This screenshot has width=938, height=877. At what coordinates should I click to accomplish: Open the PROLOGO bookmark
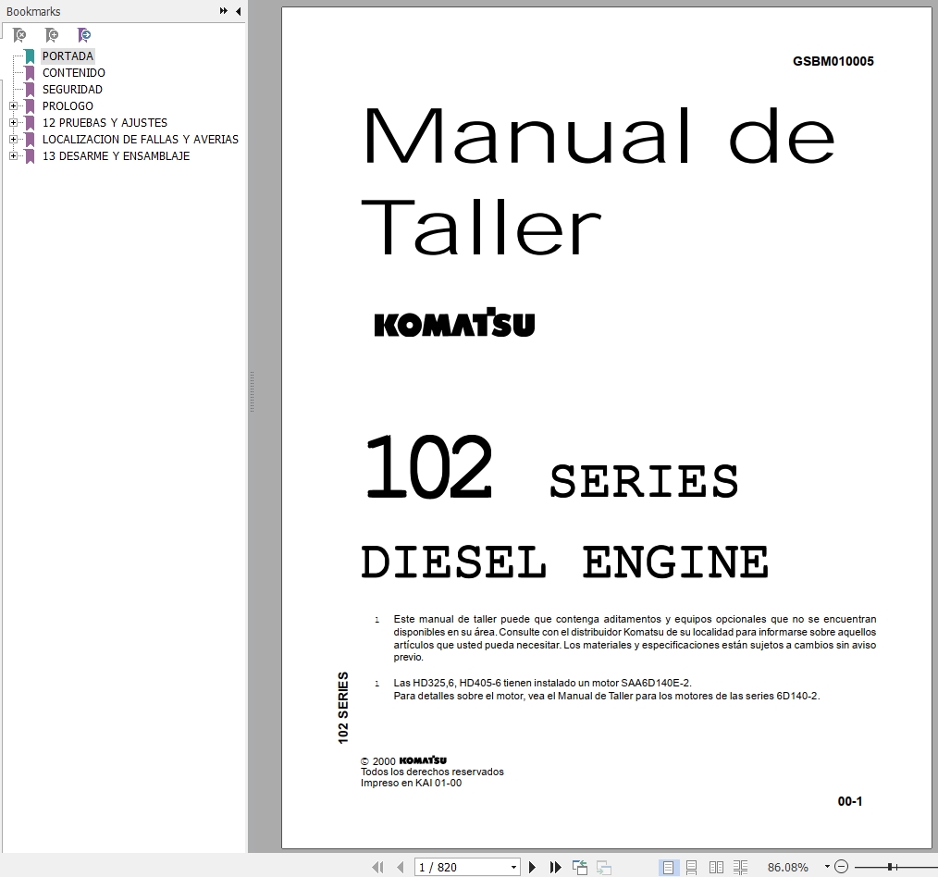(x=68, y=106)
